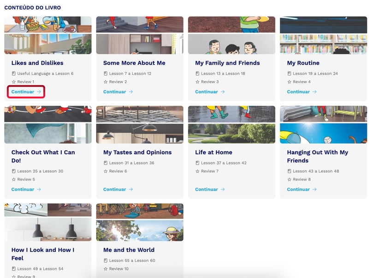The width and height of the screenshot is (372, 278).
Task: Click the Check Out What I Can Do! title
Action: point(43,156)
